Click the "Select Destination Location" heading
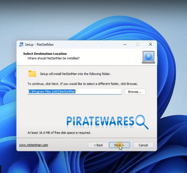The image size is (187, 173). pos(45,54)
